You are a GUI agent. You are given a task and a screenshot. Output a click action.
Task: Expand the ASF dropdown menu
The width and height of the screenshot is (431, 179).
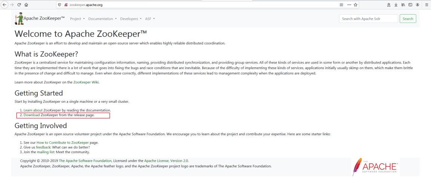point(150,19)
